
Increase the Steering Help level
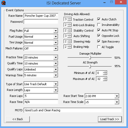click(x=69, y=40)
